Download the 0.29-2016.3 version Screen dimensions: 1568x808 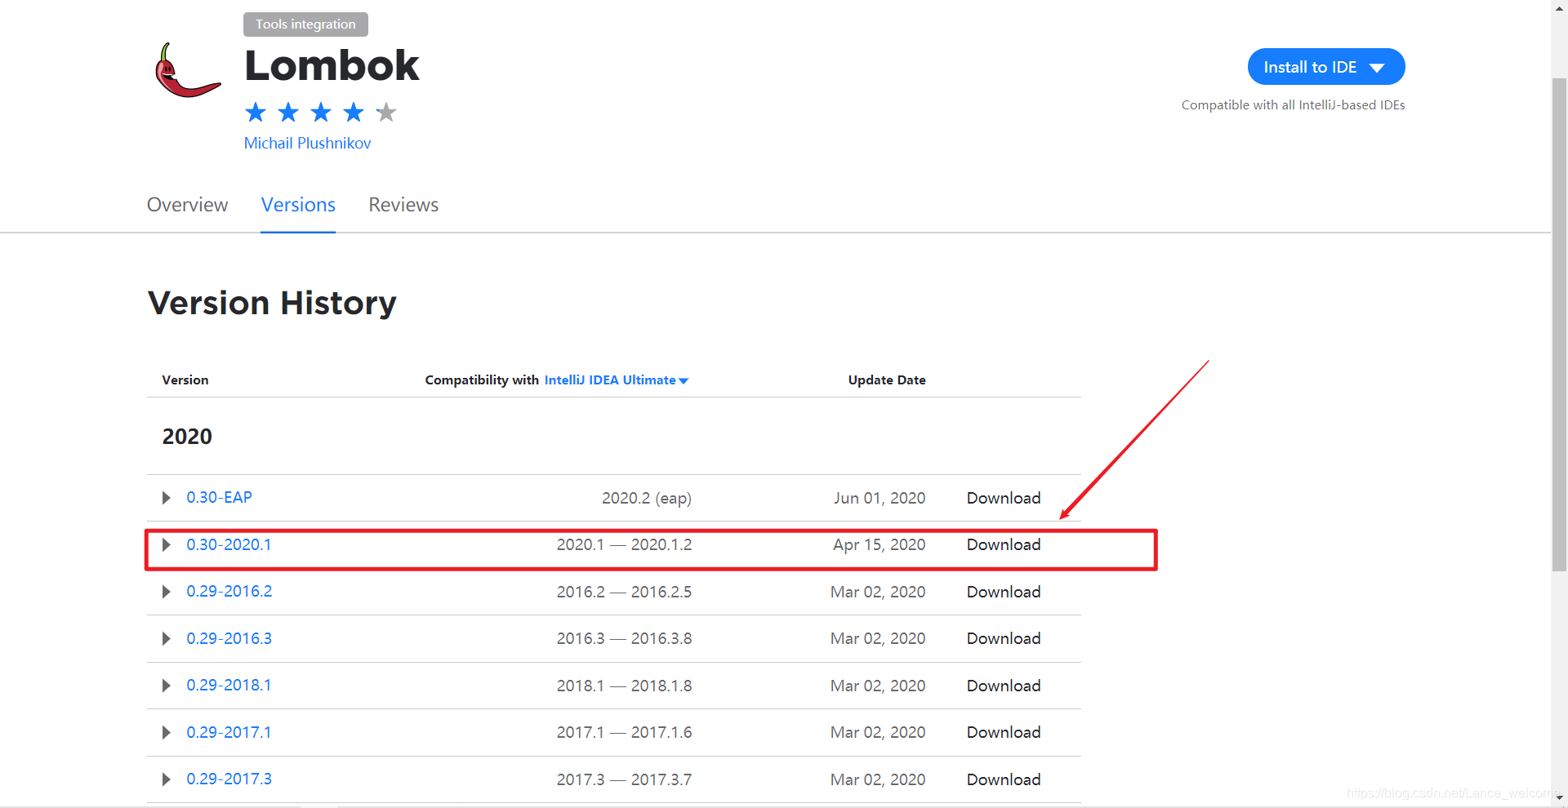tap(1004, 638)
